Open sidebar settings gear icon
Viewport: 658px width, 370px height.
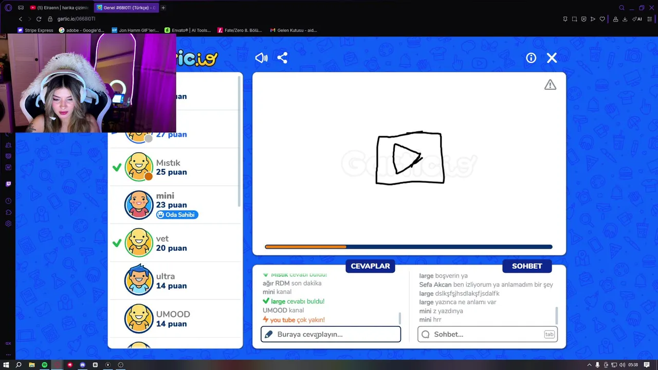tap(8, 224)
